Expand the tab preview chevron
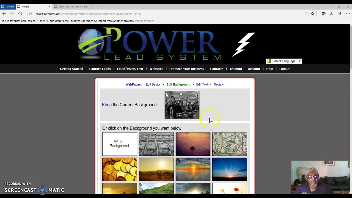The width and height of the screenshot is (352, 198). click(x=98, y=7)
